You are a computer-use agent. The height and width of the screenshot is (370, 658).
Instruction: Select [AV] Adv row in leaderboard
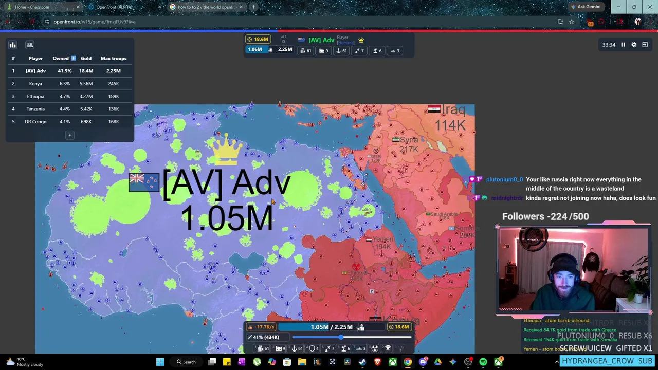pos(69,71)
